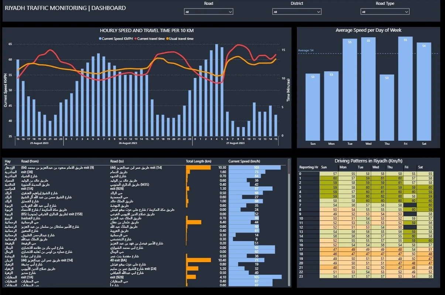
Task: Select the Road (to) cell '40 exit [8A]'
Action: pyautogui.click(x=119, y=260)
